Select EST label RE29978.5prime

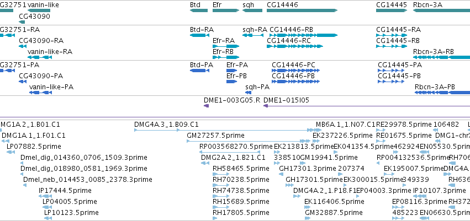[404, 124]
